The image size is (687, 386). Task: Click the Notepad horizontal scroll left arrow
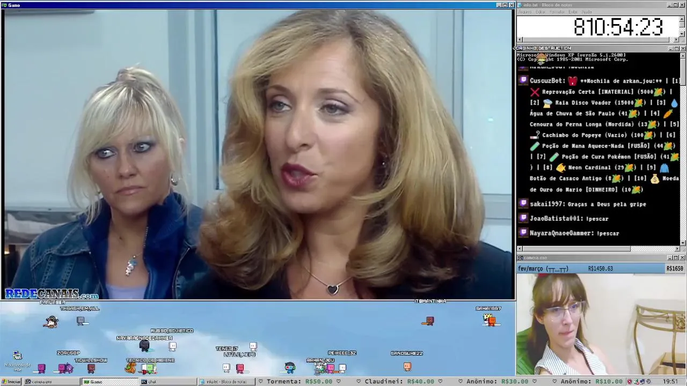coord(520,40)
